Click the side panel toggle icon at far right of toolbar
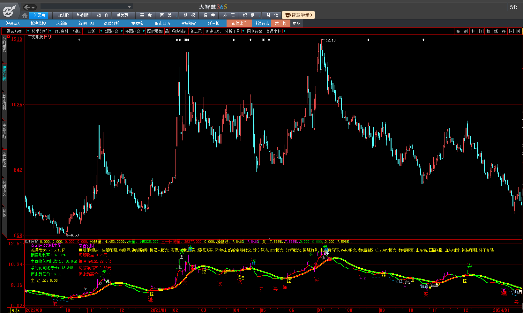Viewport: 523px width, 313px height. [x=519, y=31]
